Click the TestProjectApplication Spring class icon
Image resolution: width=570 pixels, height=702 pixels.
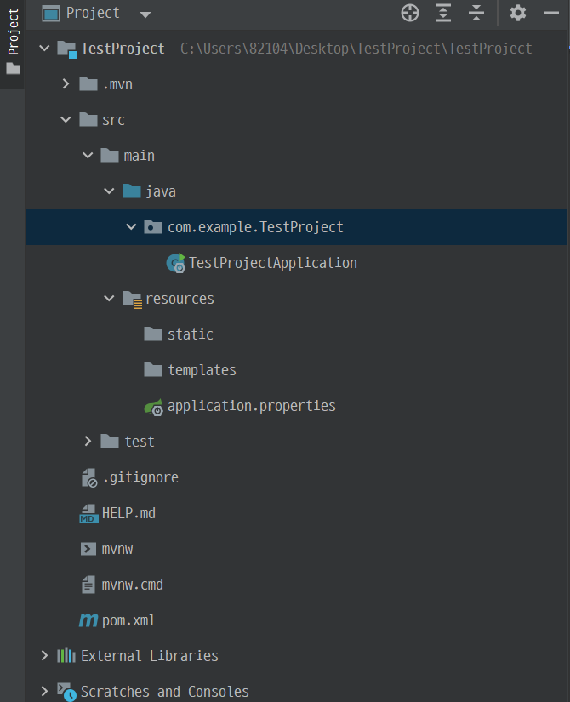point(175,263)
